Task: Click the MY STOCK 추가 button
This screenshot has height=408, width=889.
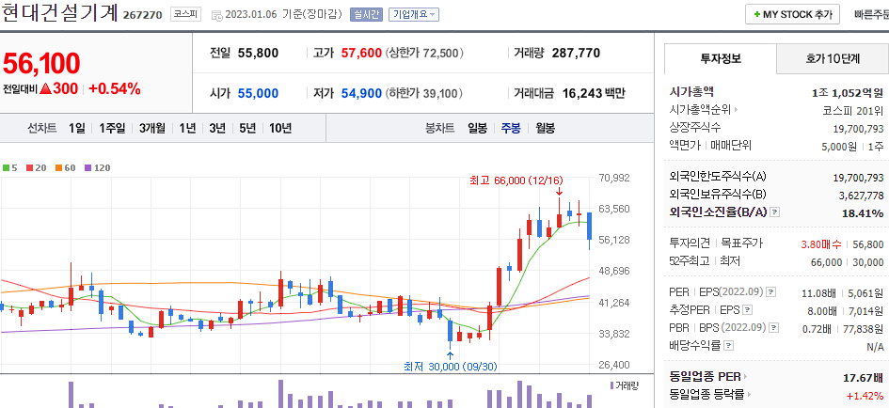Action: 792,15
